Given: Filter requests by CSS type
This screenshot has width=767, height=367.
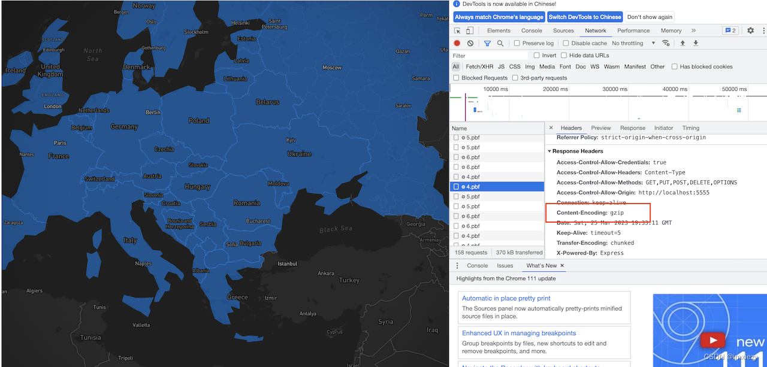Looking at the screenshot, I should click(x=515, y=66).
